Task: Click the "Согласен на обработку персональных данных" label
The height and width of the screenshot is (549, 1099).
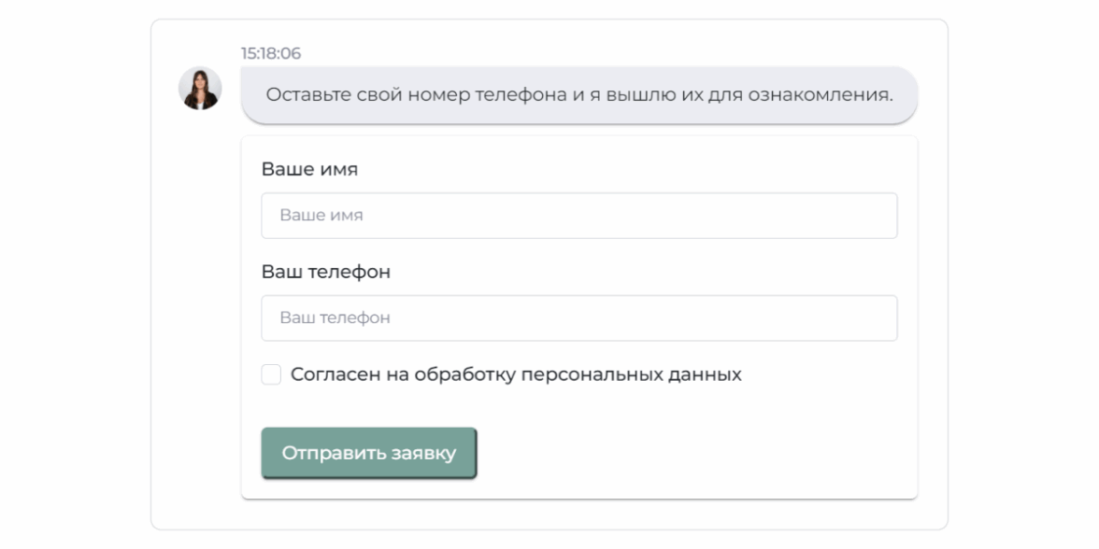Action: pyautogui.click(x=515, y=374)
